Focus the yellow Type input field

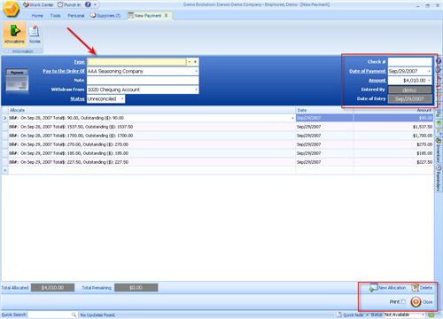click(136, 62)
